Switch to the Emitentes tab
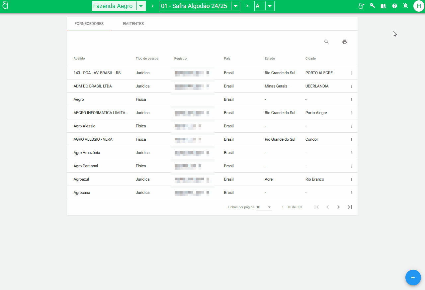Screen dimensions: 425x290 pos(133,24)
